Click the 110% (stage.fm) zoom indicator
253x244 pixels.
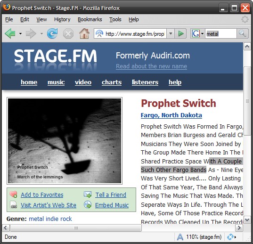(204, 237)
